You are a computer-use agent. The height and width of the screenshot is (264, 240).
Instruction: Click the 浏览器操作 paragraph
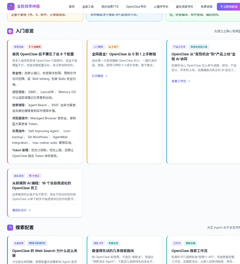pyautogui.click(x=45, y=121)
